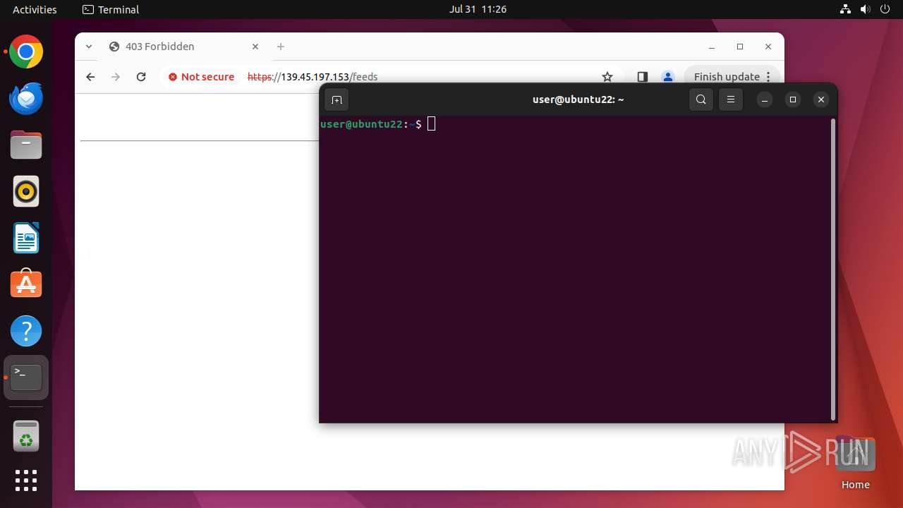Open the Files manager in the dock

tap(26, 145)
